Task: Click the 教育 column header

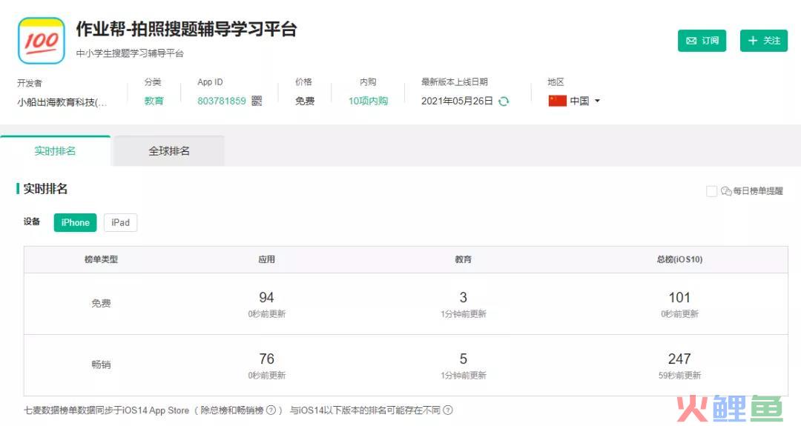Action: point(464,259)
